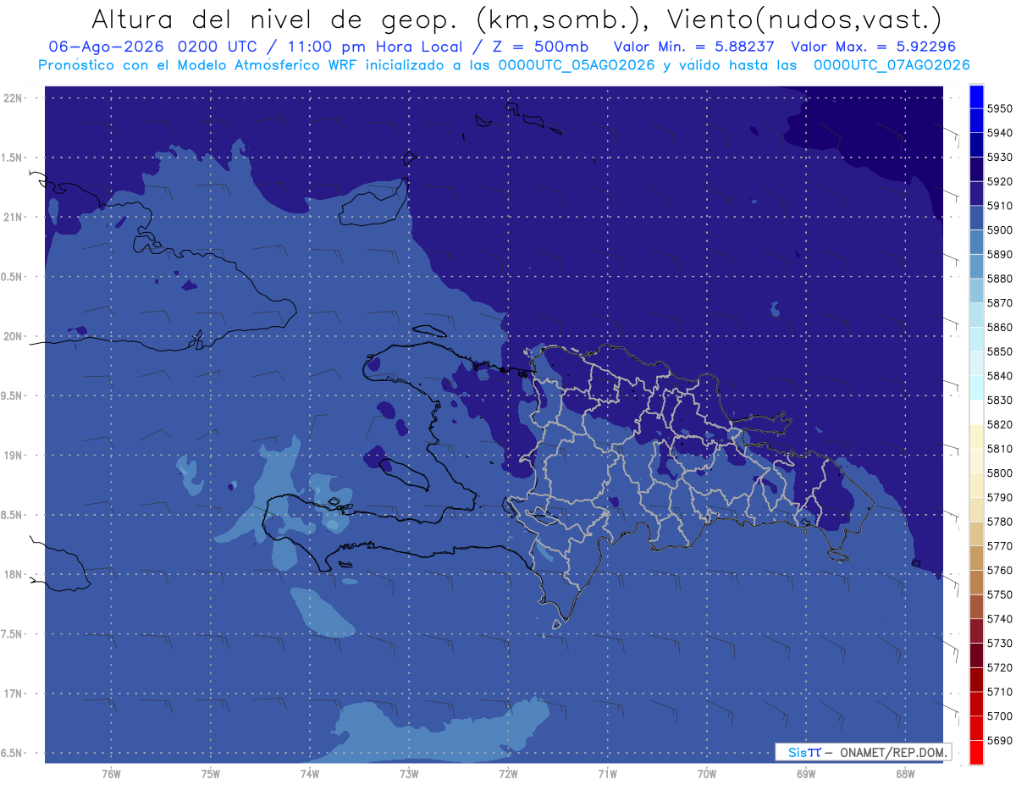This screenshot has width=1016, height=785.
Task: Click the legend color between 5750 and 5760
Action: [976, 583]
